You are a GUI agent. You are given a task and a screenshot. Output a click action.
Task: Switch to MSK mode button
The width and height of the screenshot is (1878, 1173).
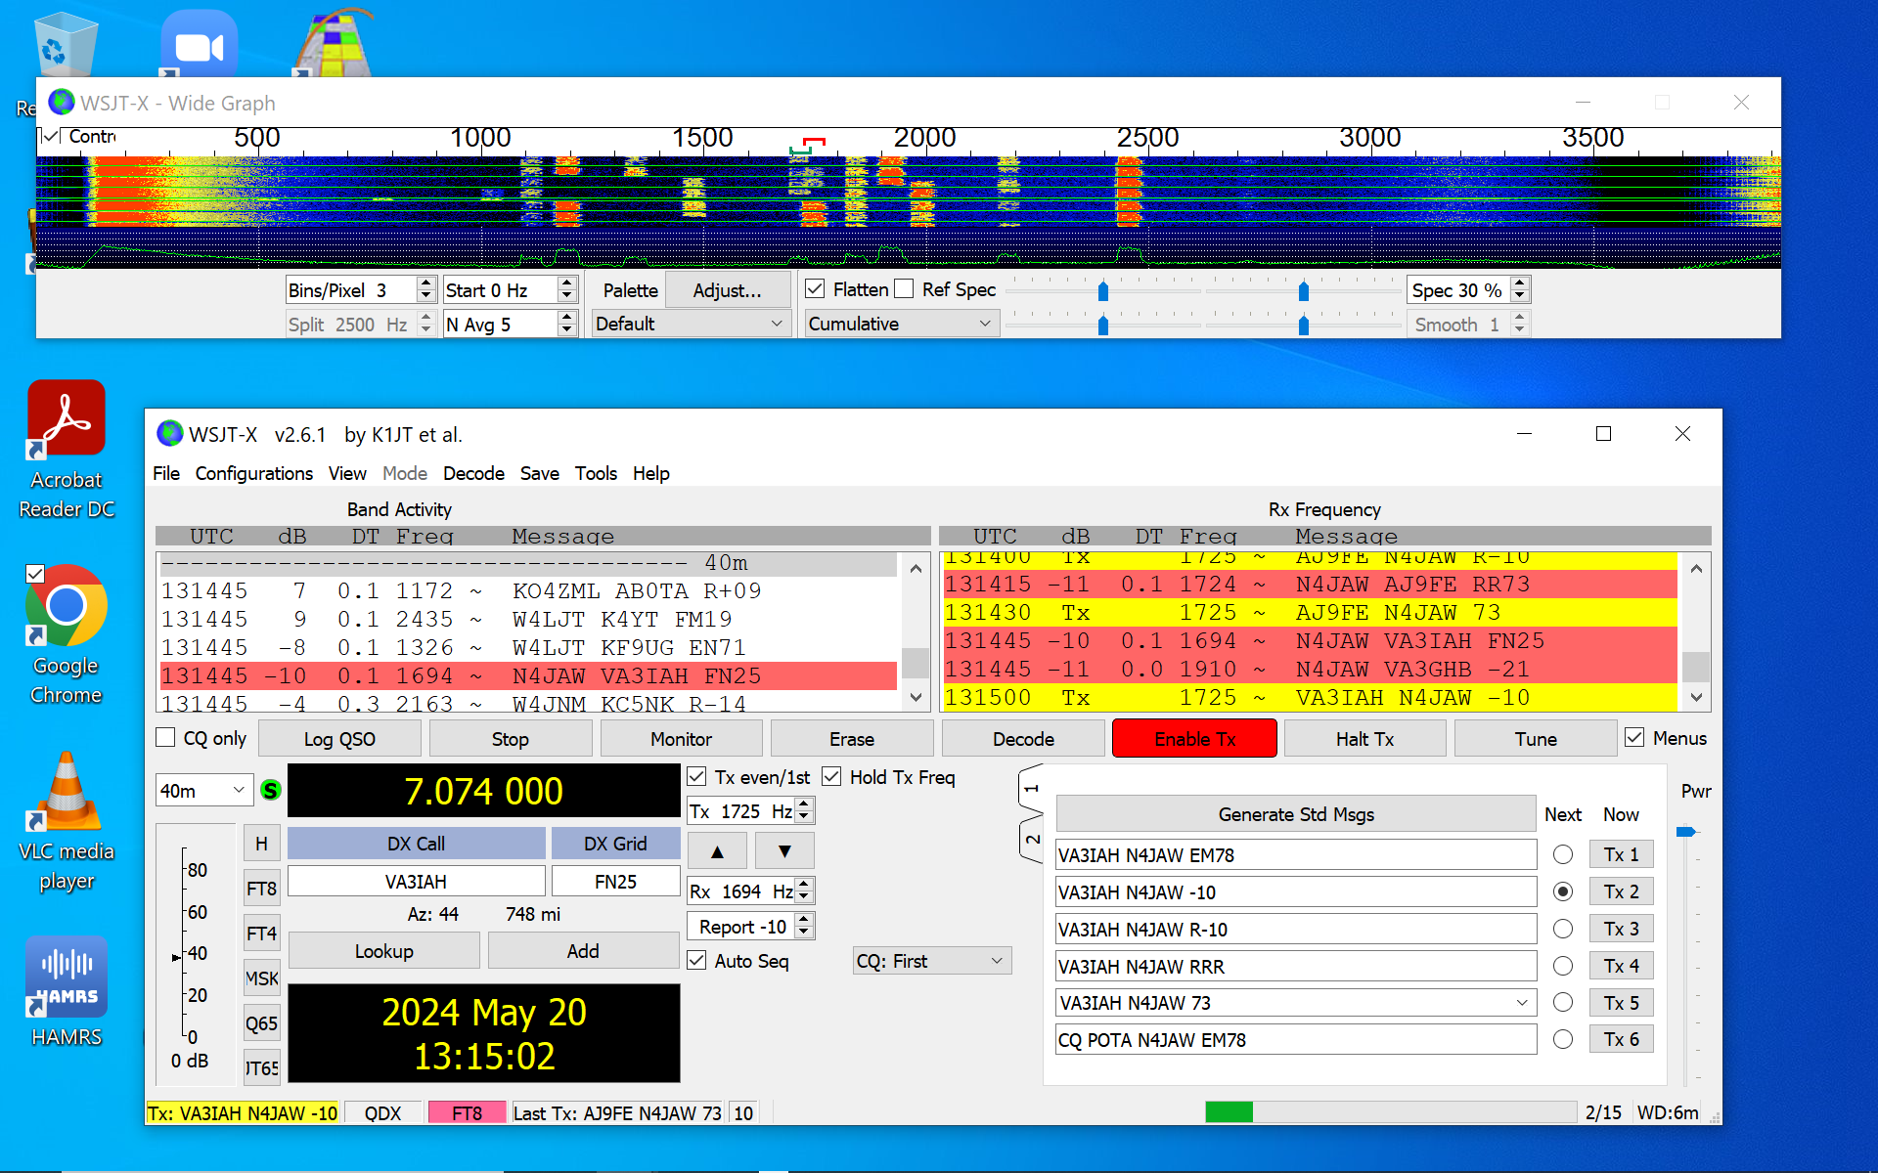pyautogui.click(x=261, y=978)
